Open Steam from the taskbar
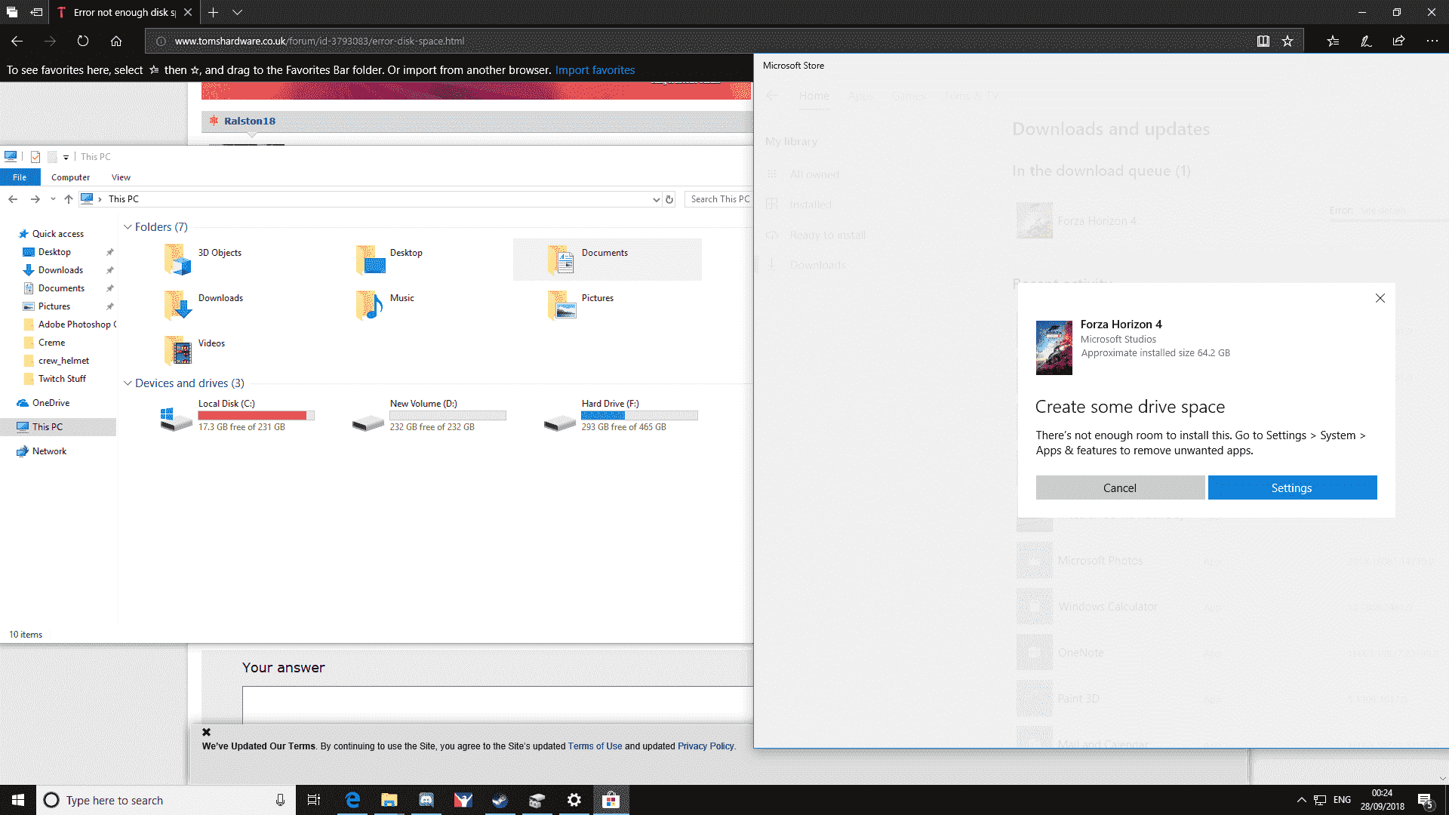The width and height of the screenshot is (1449, 815). (x=500, y=800)
